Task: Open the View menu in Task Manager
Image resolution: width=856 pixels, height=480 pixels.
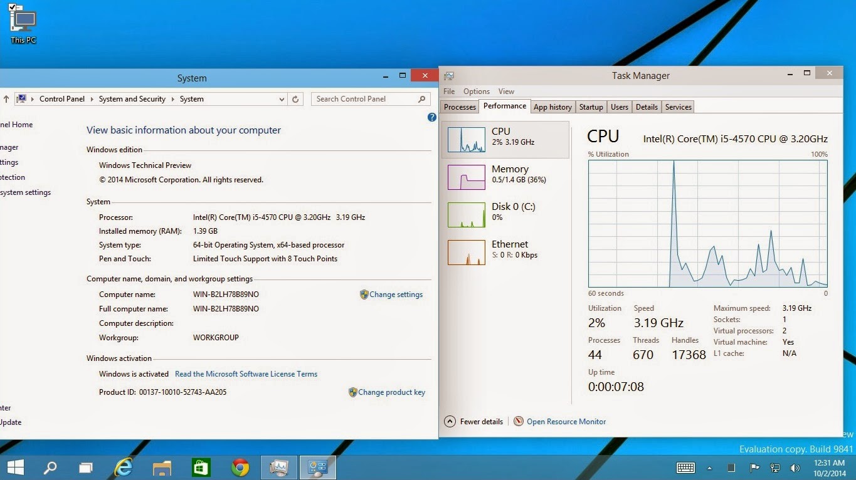Action: click(506, 91)
